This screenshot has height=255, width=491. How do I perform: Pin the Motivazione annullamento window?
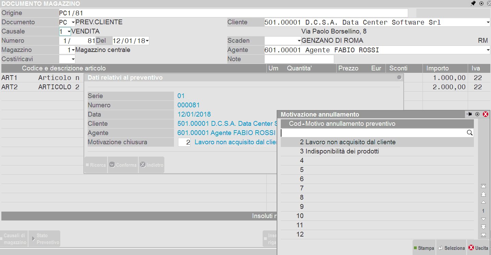[x=469, y=115]
